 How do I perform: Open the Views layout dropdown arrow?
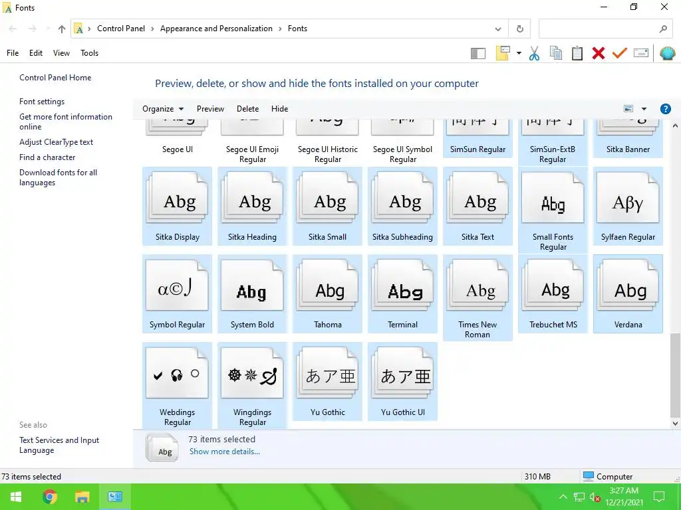coord(519,53)
